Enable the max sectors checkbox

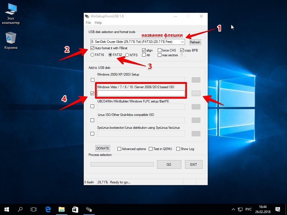159,55
